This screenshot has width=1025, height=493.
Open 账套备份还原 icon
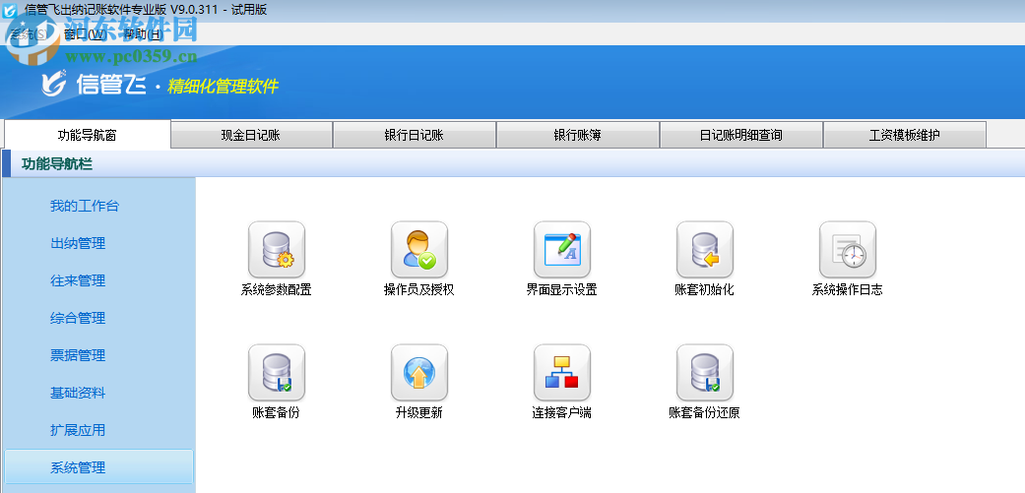pyautogui.click(x=705, y=373)
